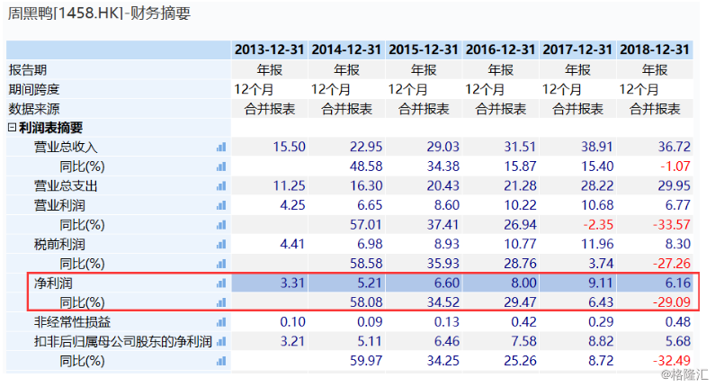Open chart icon in 同比 row containing 48.58
715x387 pixels.
(221, 166)
